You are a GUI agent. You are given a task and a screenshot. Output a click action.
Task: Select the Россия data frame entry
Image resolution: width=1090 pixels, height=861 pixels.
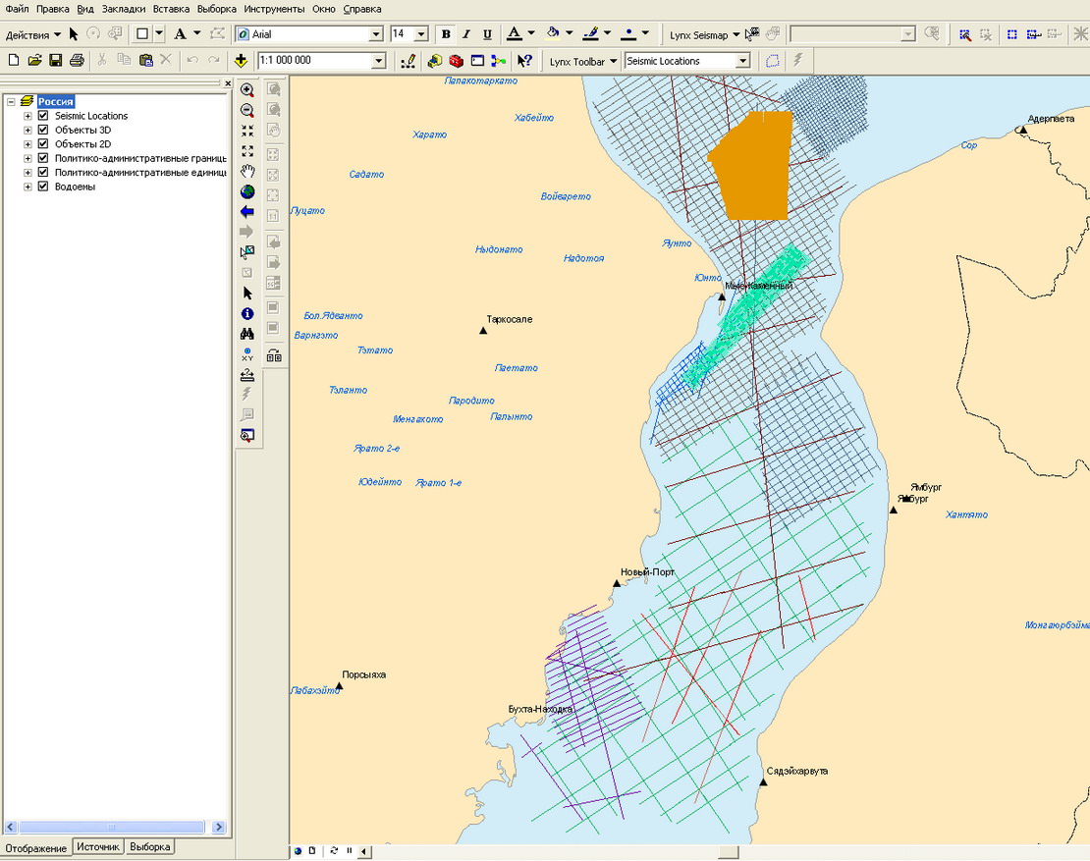pos(56,101)
